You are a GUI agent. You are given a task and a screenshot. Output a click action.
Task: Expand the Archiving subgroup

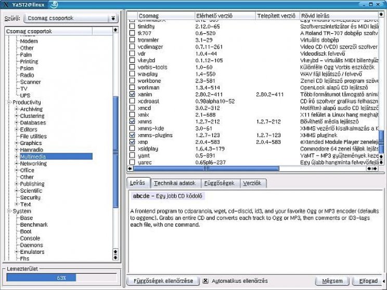pyautogui.click(x=17, y=109)
